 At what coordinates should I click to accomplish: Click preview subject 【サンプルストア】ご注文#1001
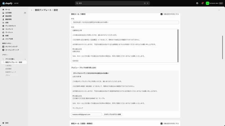(91, 73)
